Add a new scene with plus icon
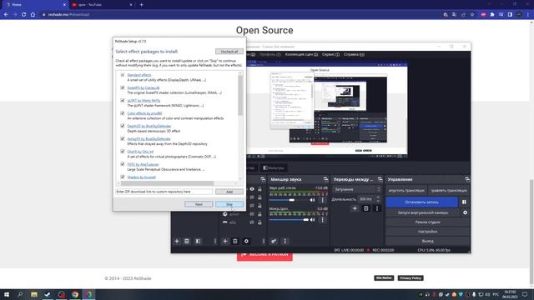 (176, 241)
